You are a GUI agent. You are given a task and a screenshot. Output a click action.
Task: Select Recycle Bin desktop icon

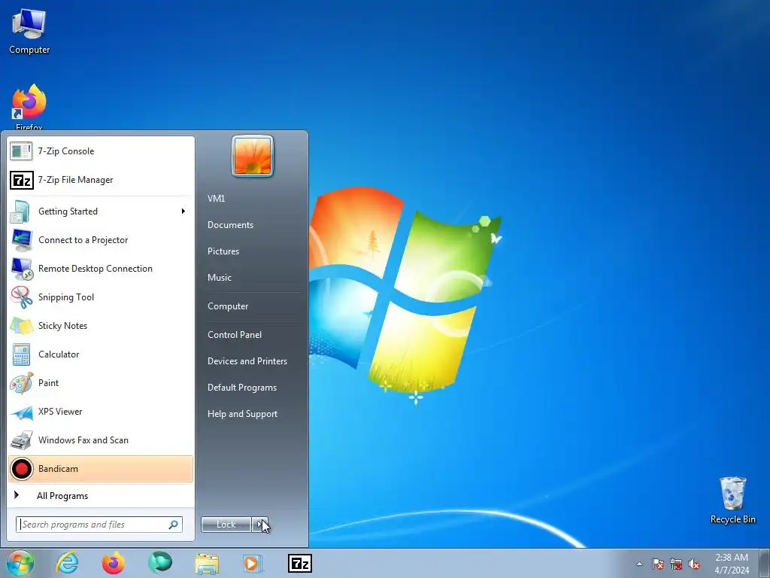(x=732, y=500)
